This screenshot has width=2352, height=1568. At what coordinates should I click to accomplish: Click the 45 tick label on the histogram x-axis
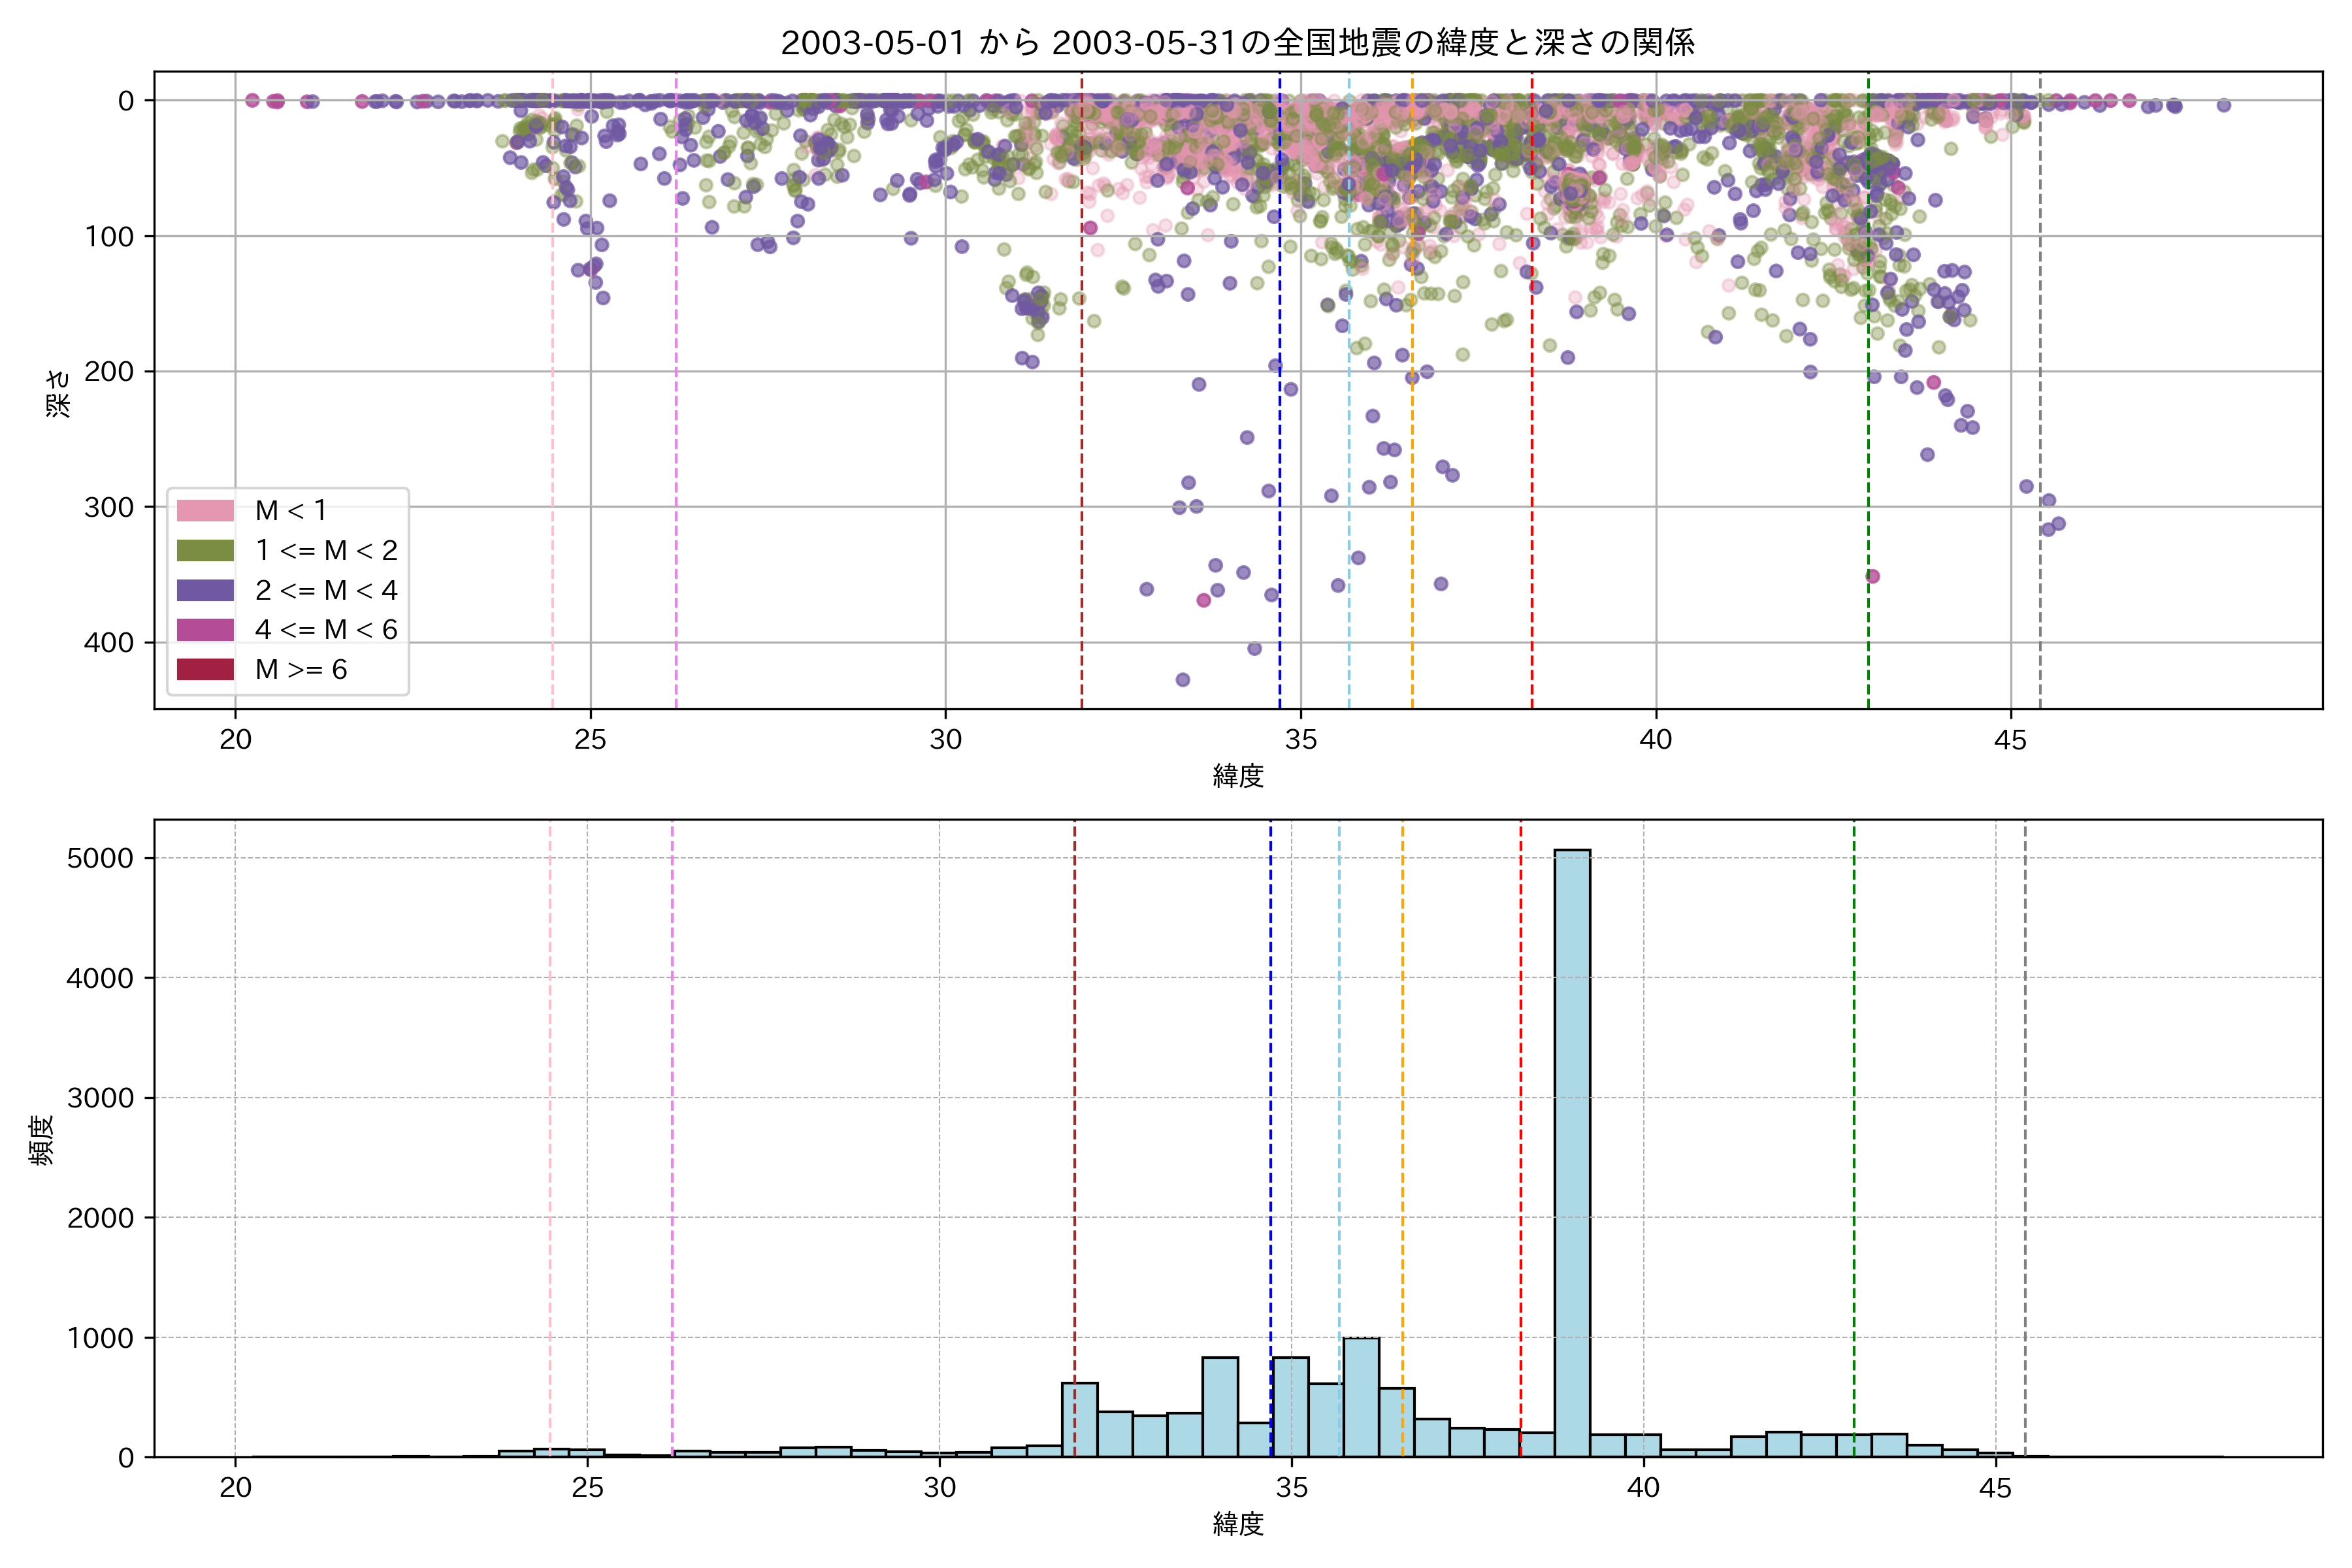[x=1995, y=1488]
